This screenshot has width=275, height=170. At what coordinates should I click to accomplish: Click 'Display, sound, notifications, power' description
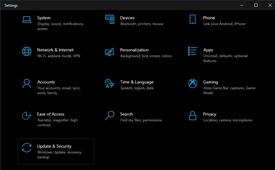click(x=61, y=26)
